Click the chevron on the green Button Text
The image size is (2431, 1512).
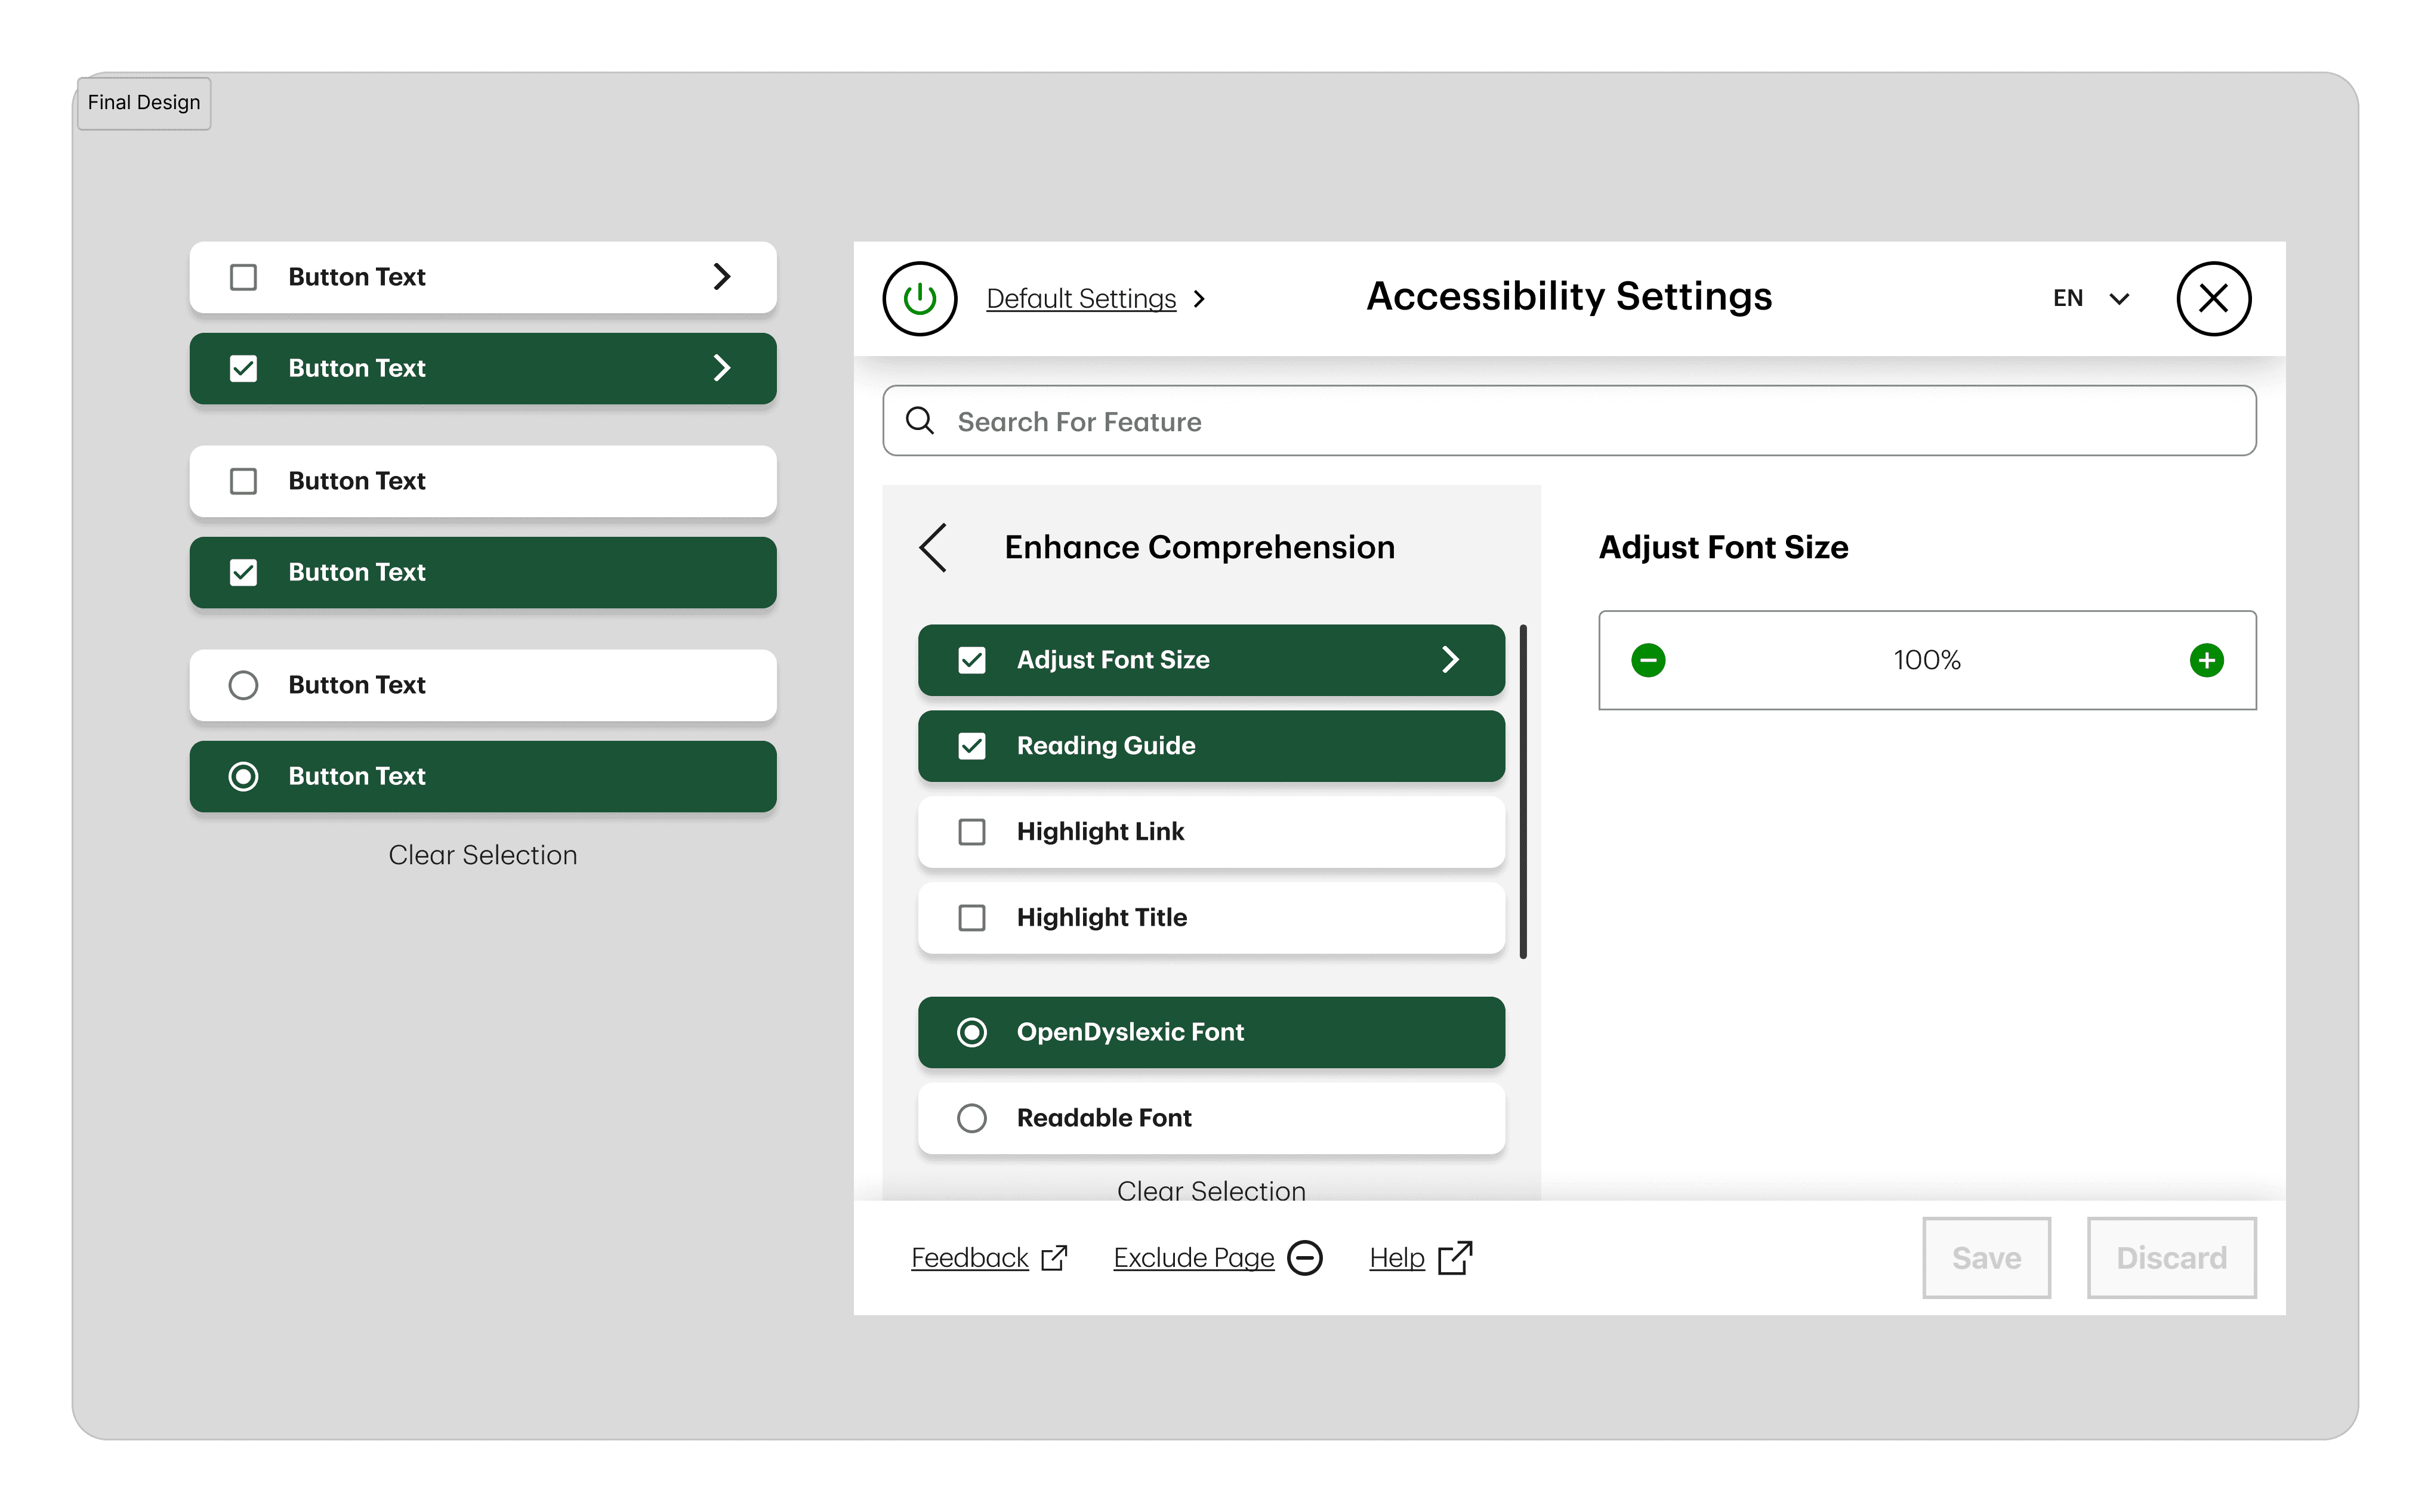coord(721,367)
